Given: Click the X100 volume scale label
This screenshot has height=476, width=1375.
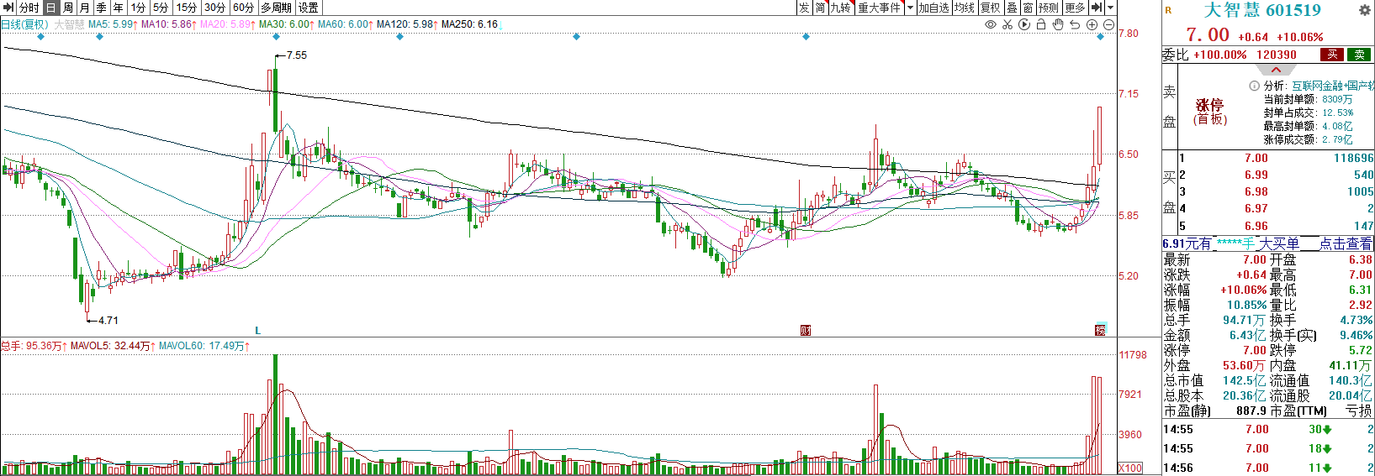Looking at the screenshot, I should point(1130,468).
